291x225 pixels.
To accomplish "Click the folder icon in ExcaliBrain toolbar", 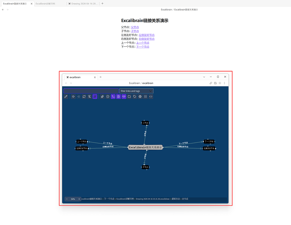I will 129,96.
